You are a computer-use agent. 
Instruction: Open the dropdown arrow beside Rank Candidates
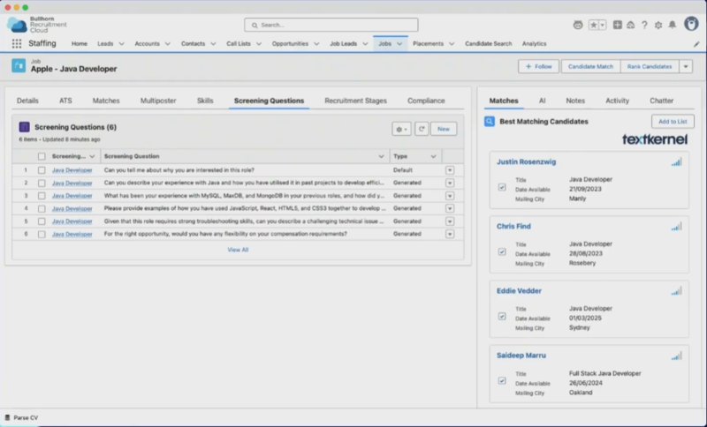click(x=686, y=66)
